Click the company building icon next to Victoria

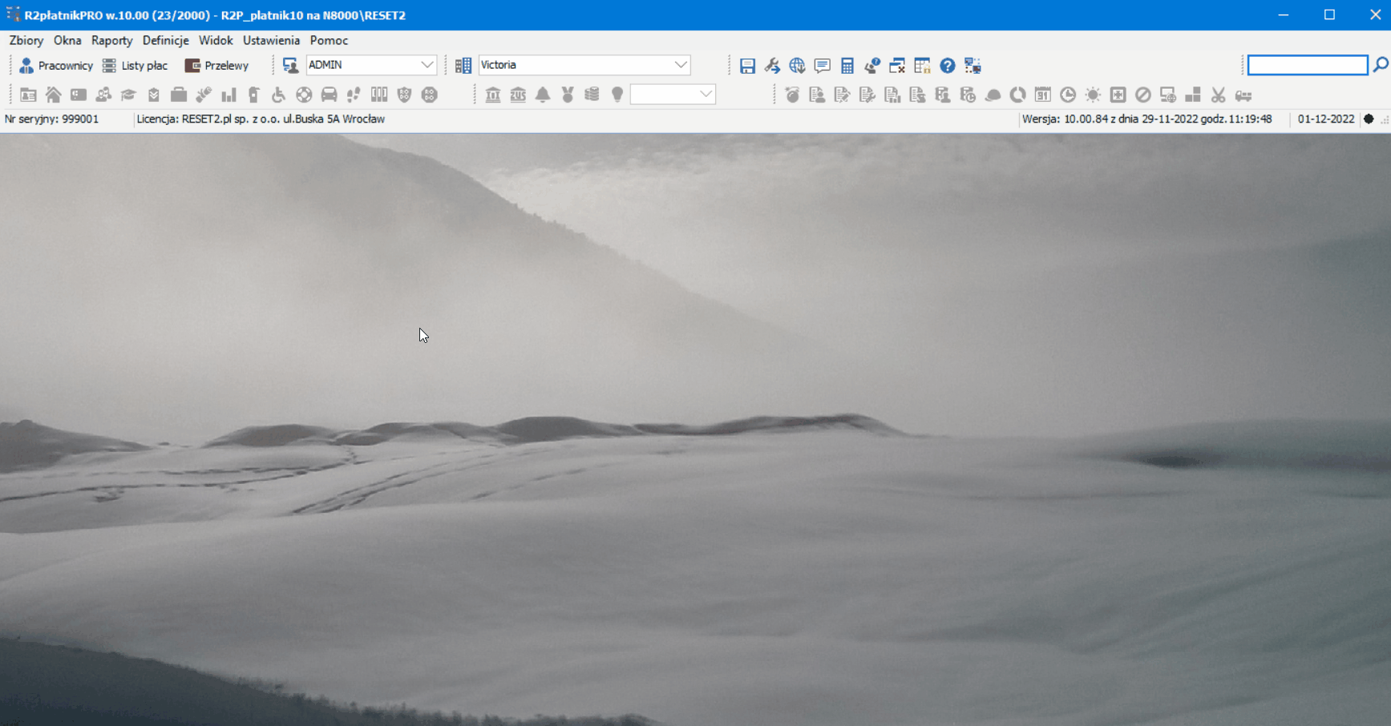463,66
